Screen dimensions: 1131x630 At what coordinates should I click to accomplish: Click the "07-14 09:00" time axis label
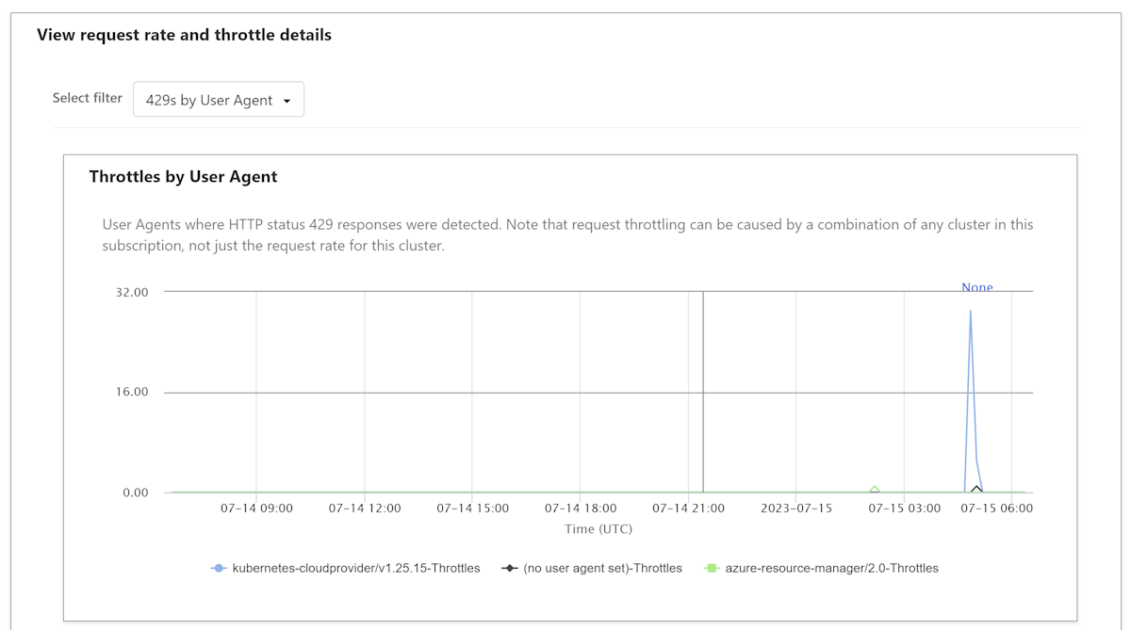[256, 509]
